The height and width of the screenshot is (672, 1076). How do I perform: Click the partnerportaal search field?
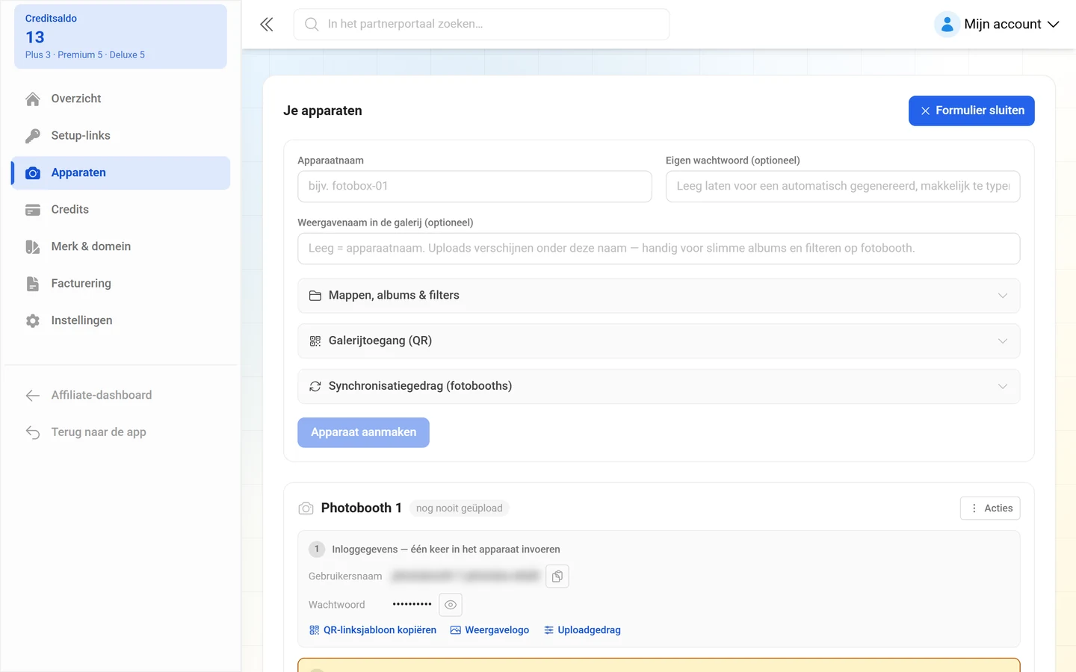point(481,25)
